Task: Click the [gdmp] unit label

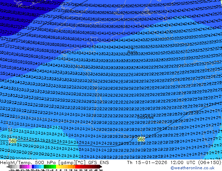Action: click(x=67, y=163)
